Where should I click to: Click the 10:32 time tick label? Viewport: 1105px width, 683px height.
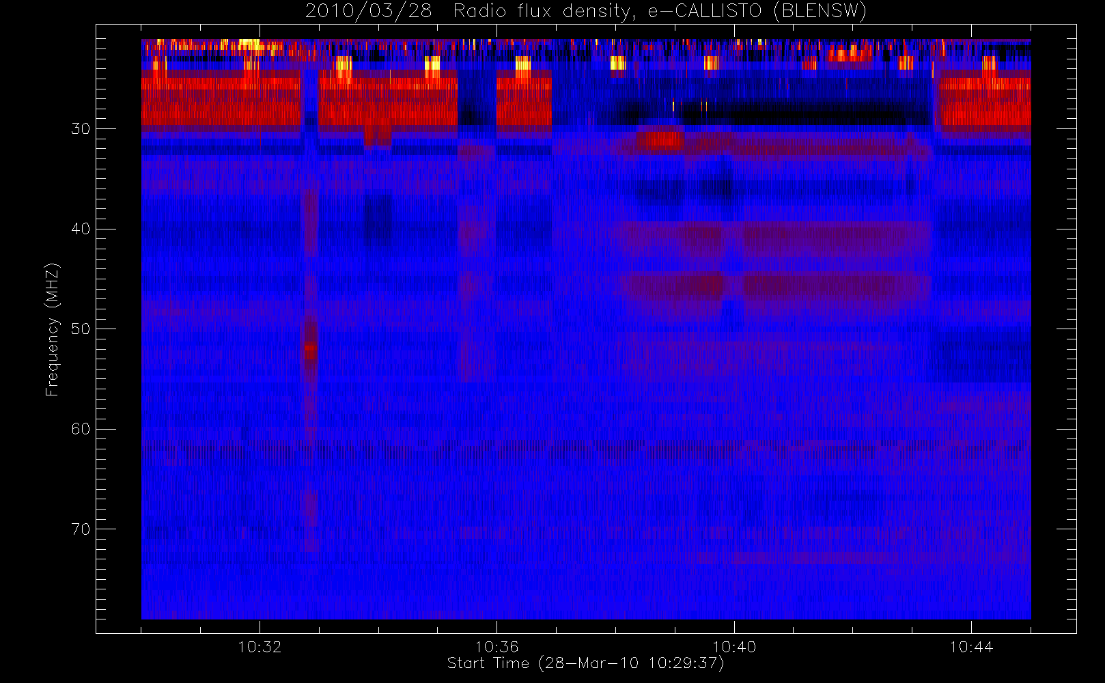[x=260, y=647]
